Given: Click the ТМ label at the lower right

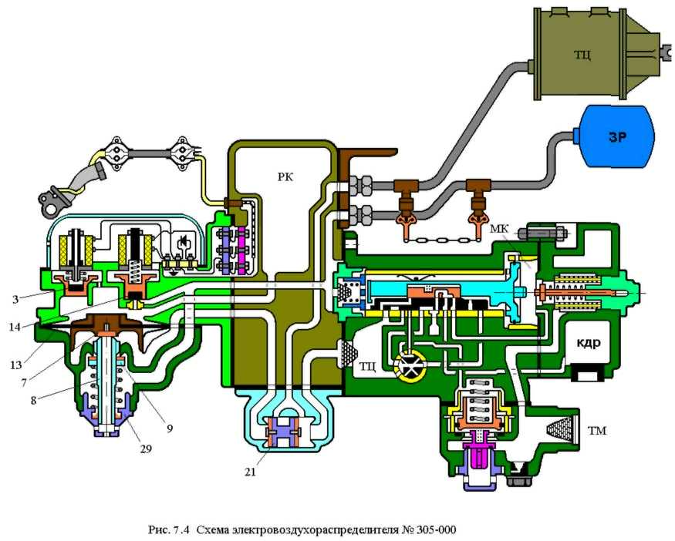Looking at the screenshot, I should pos(597,429).
